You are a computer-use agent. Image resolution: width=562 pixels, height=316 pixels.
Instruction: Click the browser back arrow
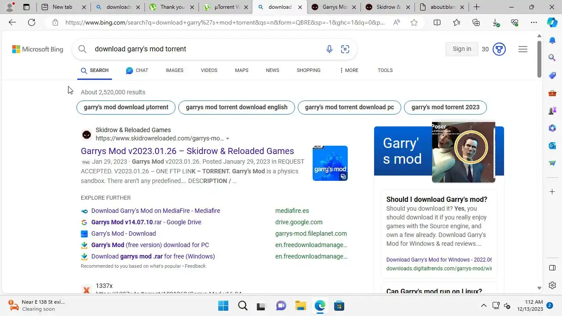click(12, 22)
